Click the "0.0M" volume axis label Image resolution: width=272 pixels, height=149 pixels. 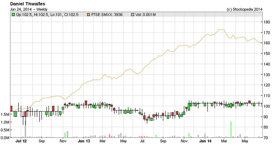5,138
